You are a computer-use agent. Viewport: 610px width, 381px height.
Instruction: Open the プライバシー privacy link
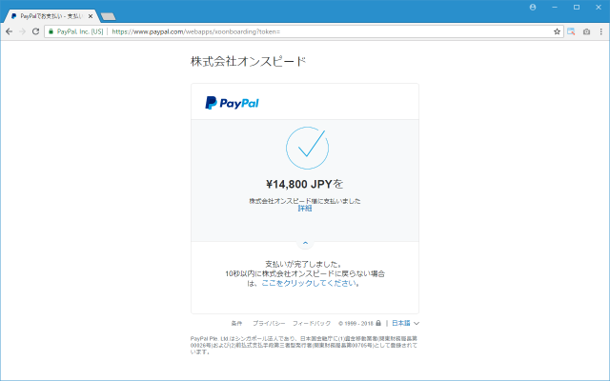point(269,323)
